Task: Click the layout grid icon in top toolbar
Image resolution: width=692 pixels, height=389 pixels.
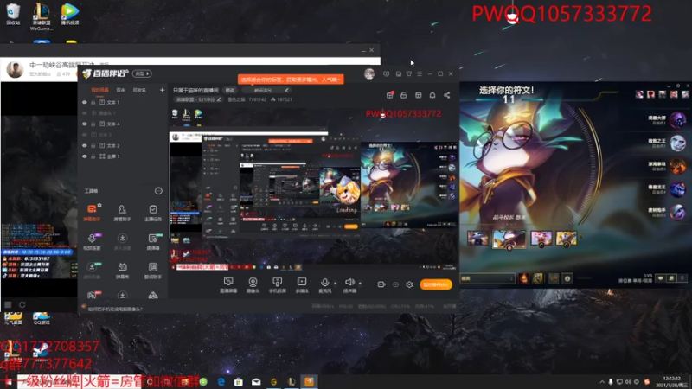Action: tap(419, 95)
